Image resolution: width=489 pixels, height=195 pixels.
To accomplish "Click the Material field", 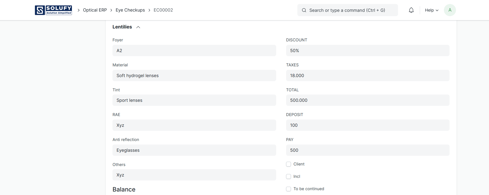I will 194,75.
